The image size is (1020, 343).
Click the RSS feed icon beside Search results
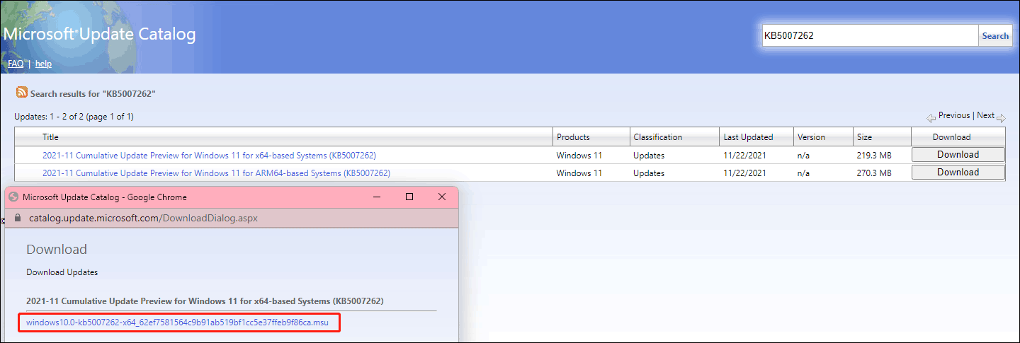click(x=22, y=93)
